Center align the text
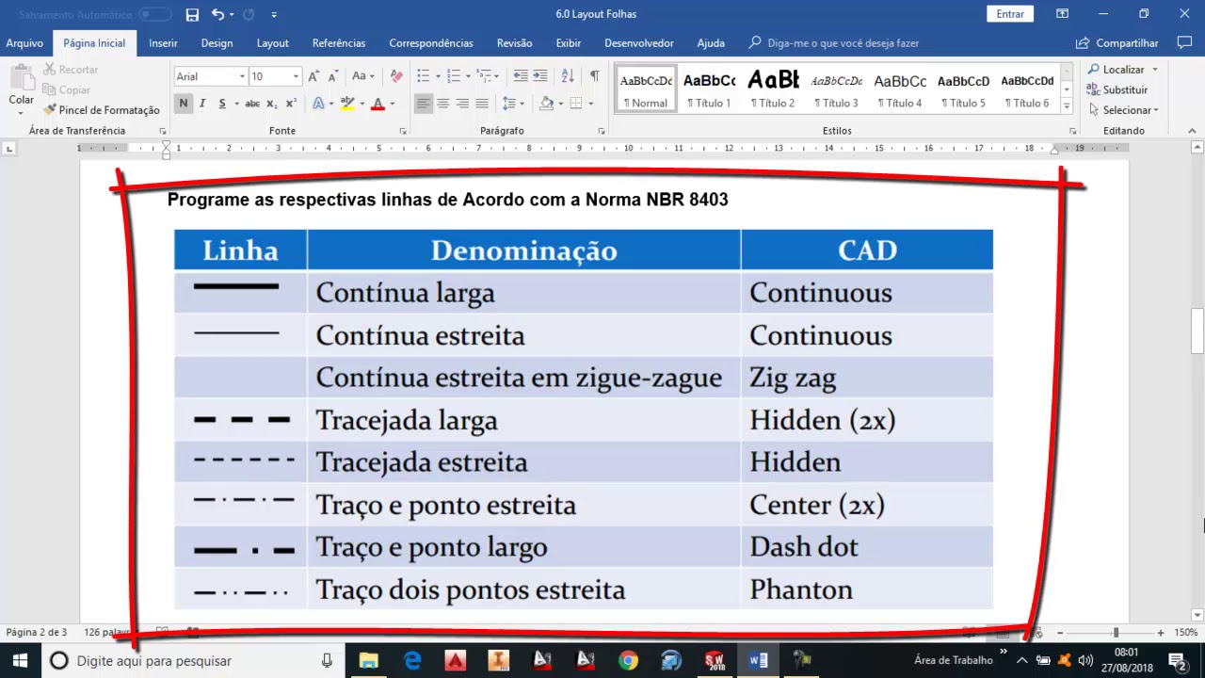Image resolution: width=1205 pixels, height=678 pixels. (442, 104)
